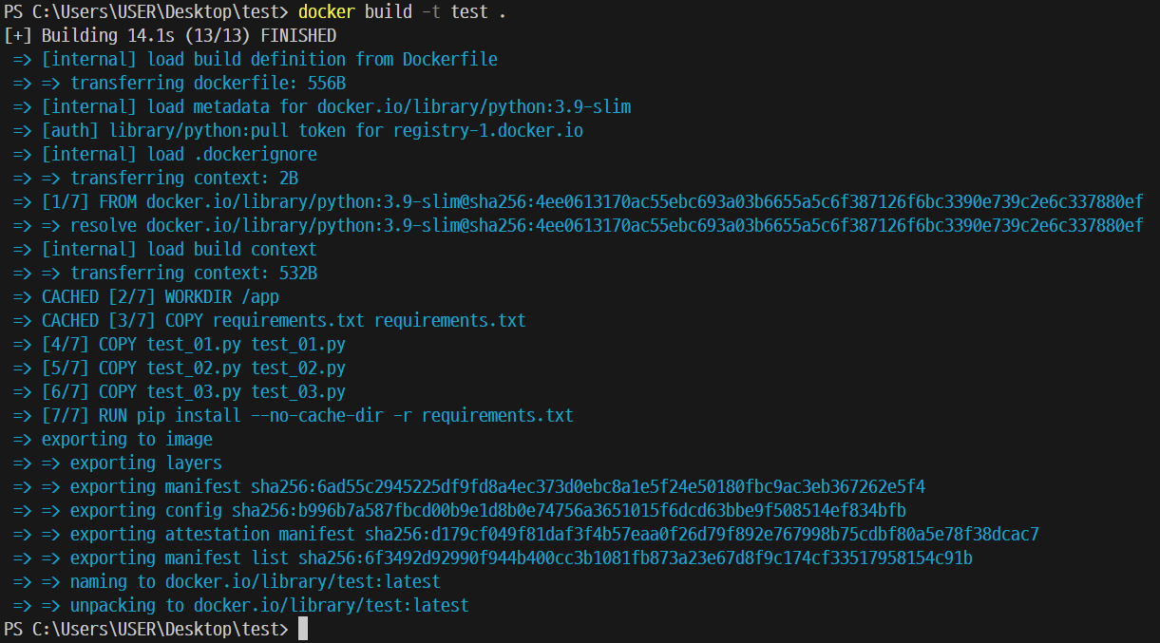Click '[4/7] COPY test_01.py' line

(x=180, y=345)
